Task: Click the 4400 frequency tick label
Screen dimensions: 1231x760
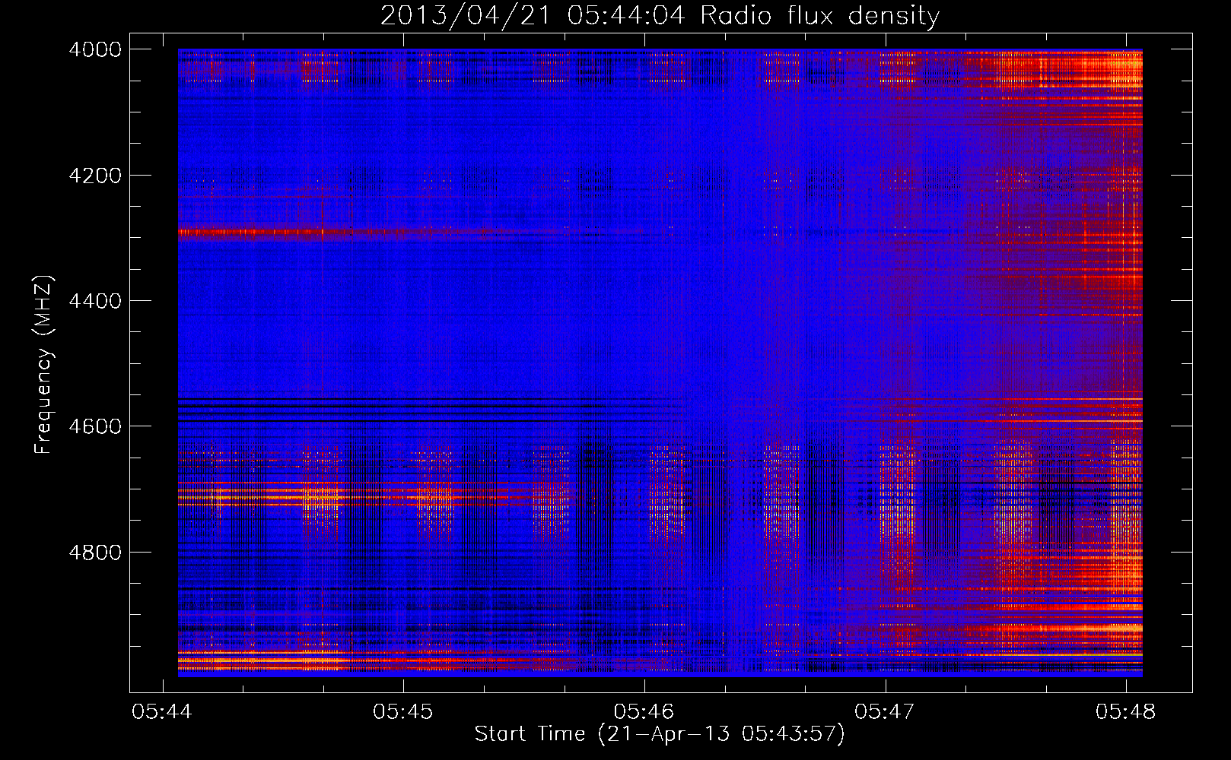Action: point(94,301)
